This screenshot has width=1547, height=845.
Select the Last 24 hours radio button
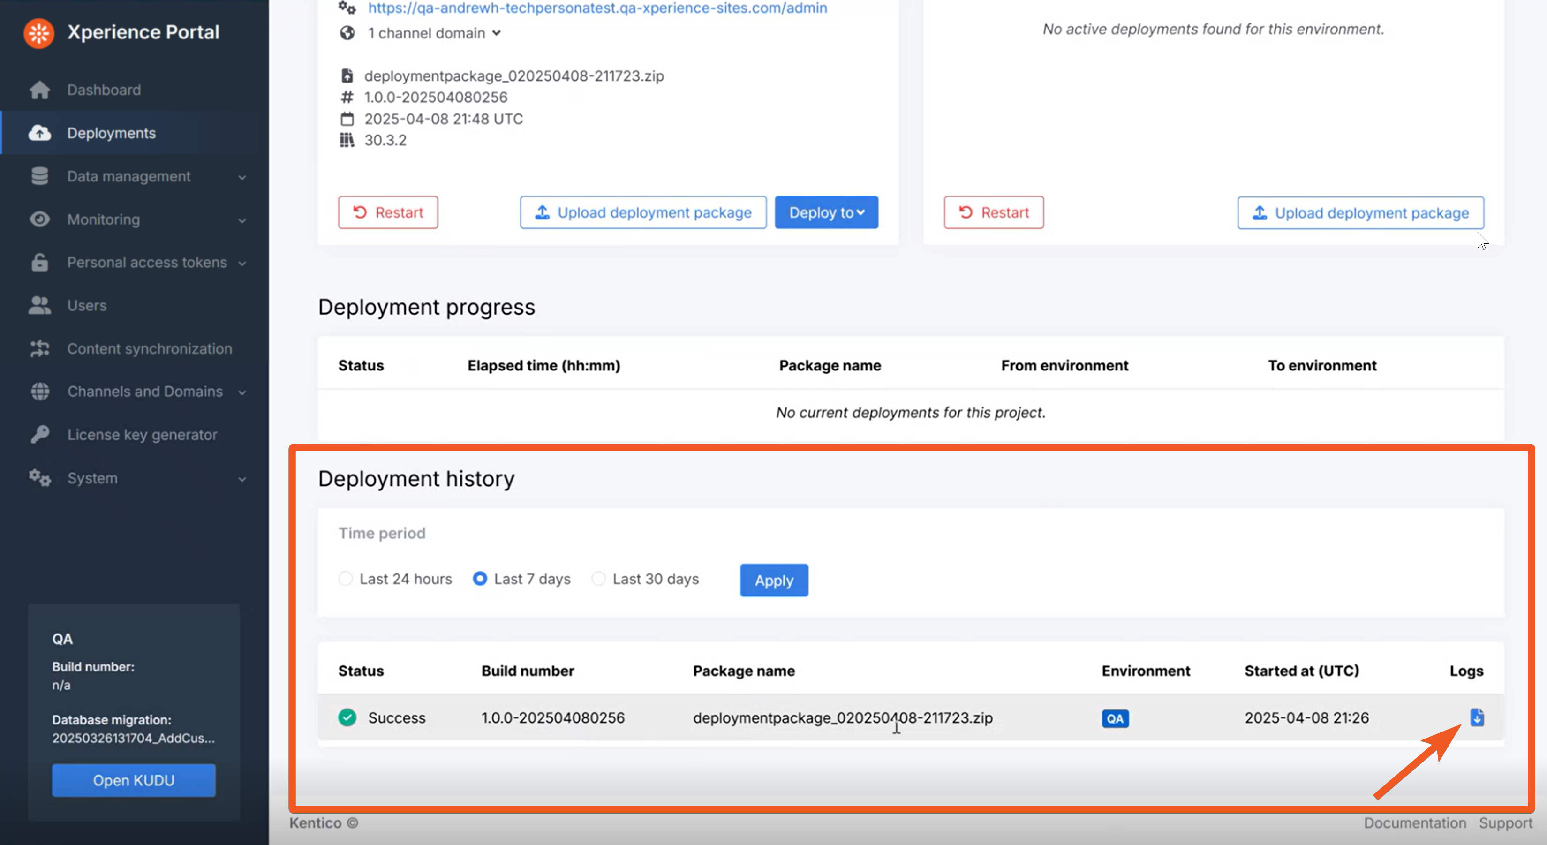point(345,578)
